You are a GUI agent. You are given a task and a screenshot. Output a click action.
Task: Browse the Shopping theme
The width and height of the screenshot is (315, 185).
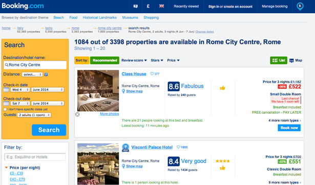click(151, 17)
